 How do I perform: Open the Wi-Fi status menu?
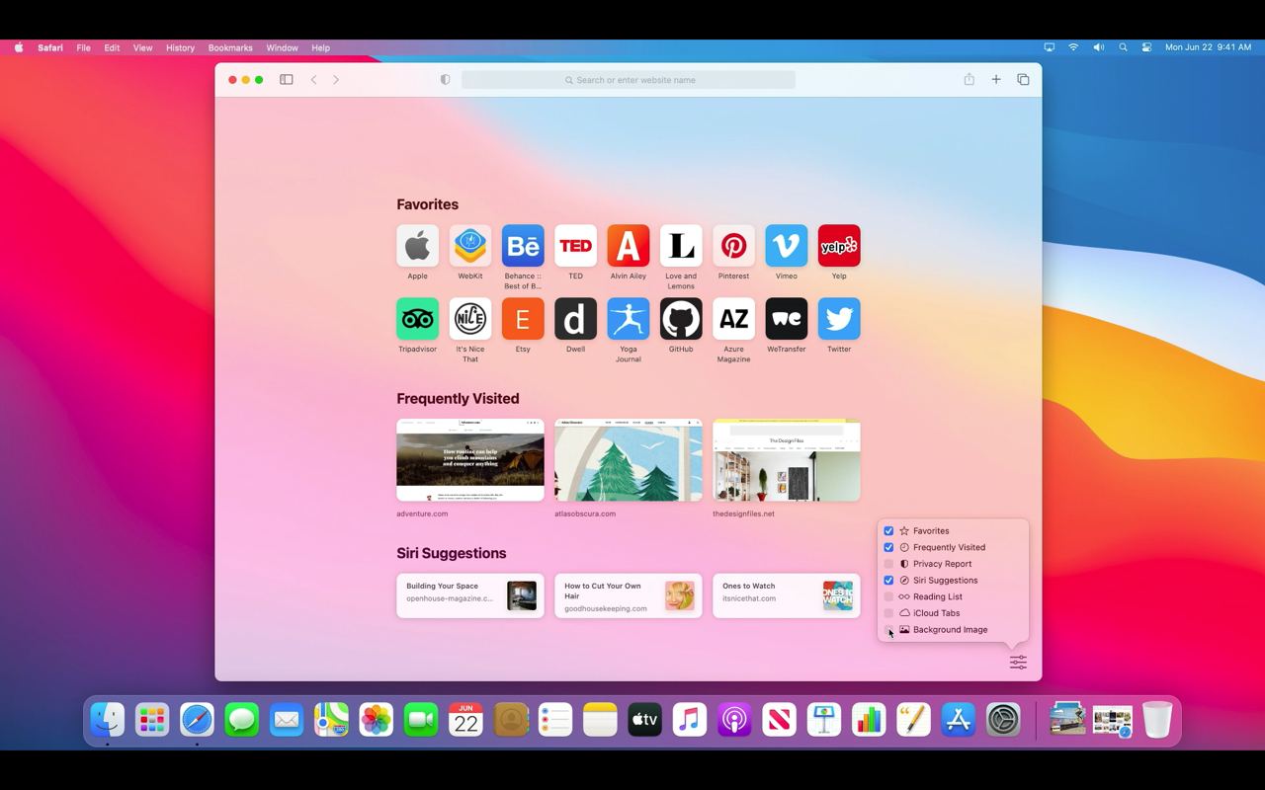coord(1073,47)
